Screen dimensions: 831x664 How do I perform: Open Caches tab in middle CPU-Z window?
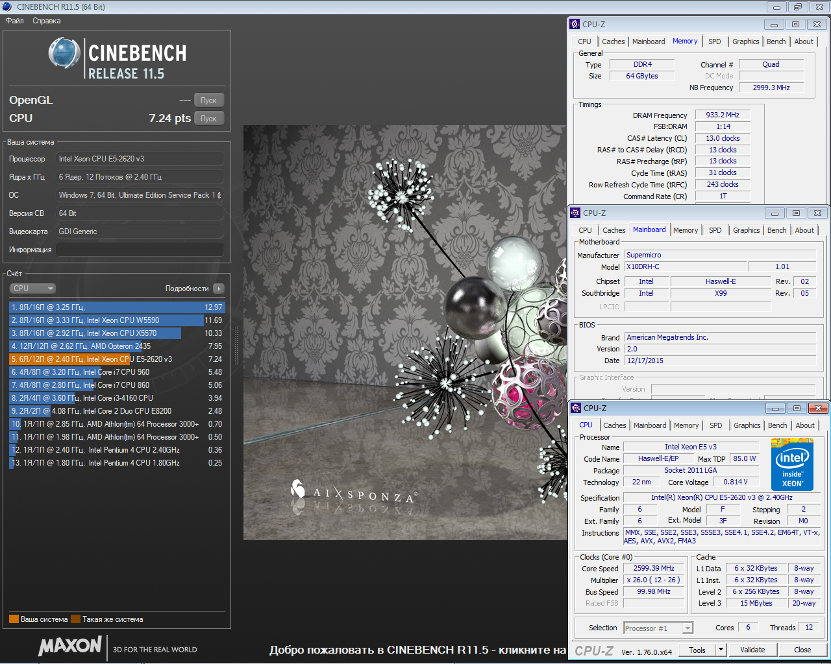tap(614, 230)
